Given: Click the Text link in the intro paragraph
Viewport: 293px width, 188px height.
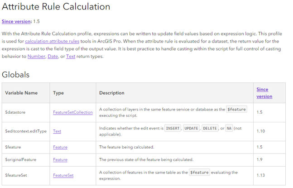Looking at the screenshot, I should (x=71, y=56).
